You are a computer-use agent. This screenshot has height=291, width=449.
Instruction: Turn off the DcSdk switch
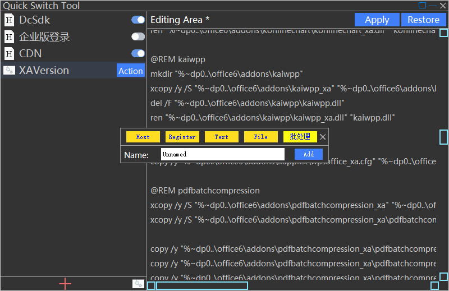point(138,20)
